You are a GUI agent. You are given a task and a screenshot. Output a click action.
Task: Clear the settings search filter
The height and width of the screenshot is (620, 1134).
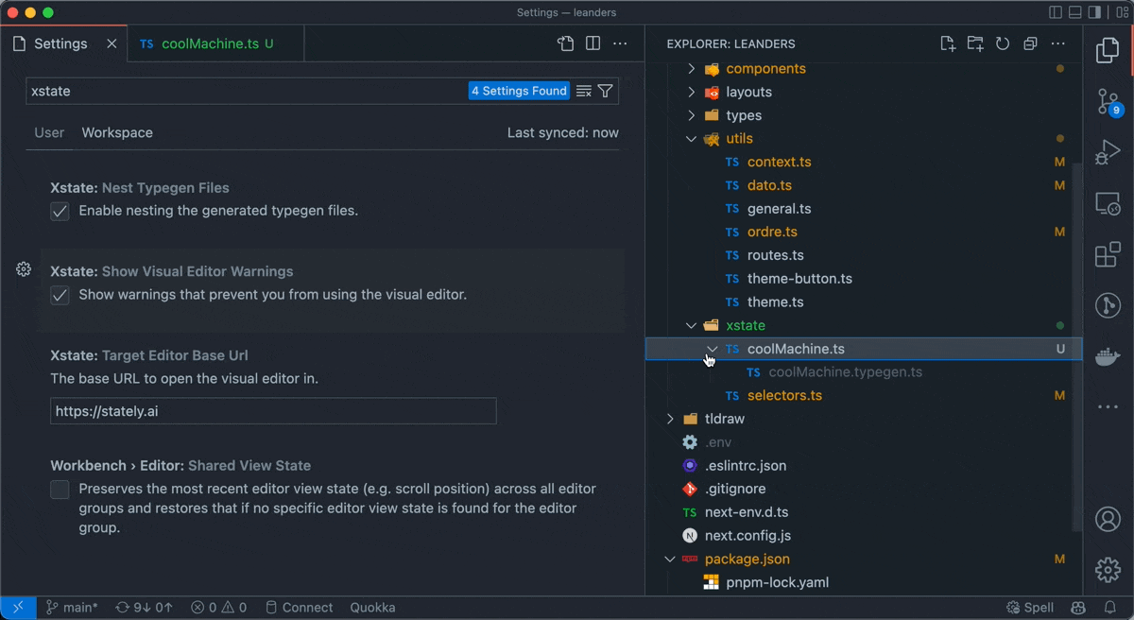click(x=583, y=91)
